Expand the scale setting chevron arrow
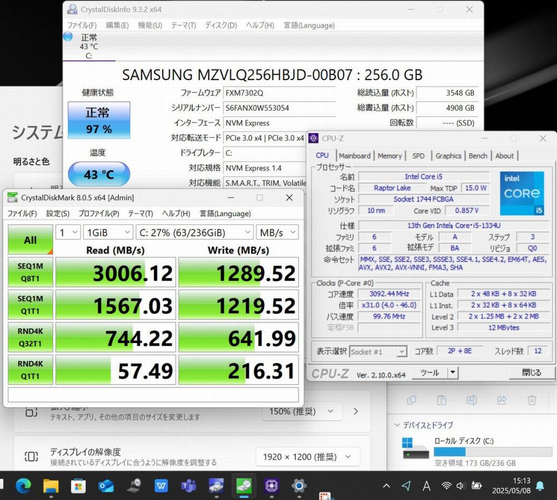This screenshot has height=500, width=557. click(356, 411)
